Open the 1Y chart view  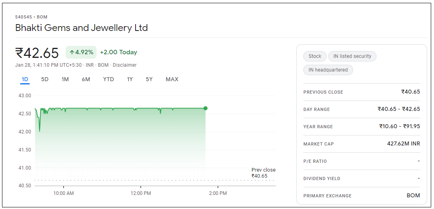click(130, 80)
